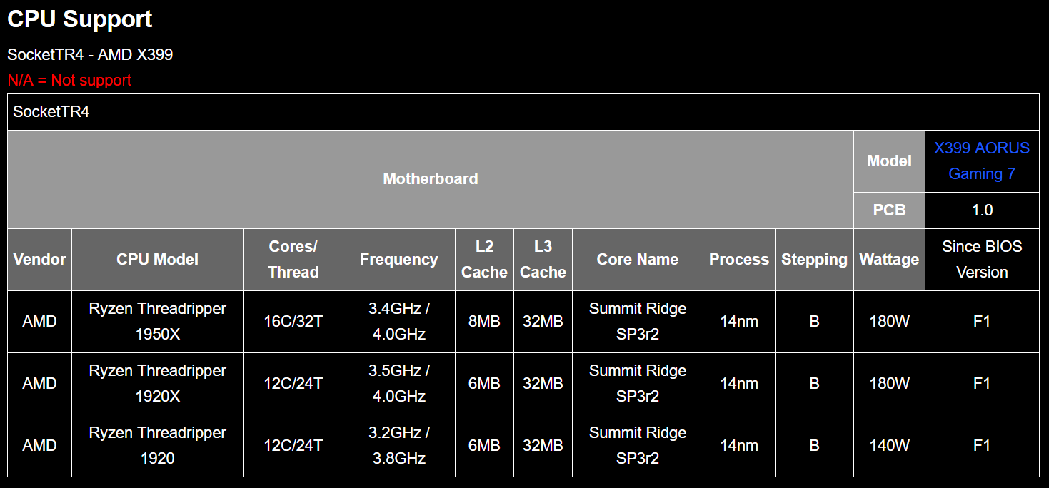
Task: Click the Since BIOS Version header
Action: (x=982, y=260)
